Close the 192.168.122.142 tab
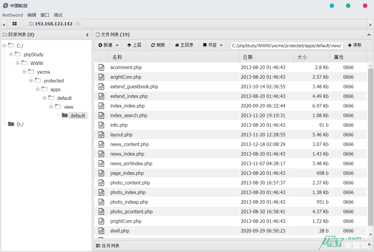Viewport: 374px width, 252px height. [78, 24]
